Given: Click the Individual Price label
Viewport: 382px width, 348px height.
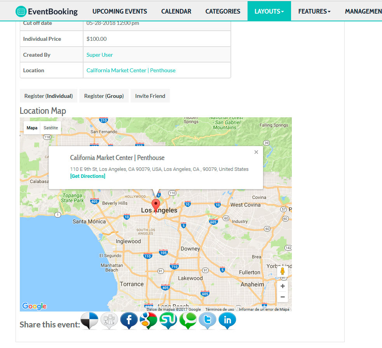Looking at the screenshot, I should (x=42, y=39).
